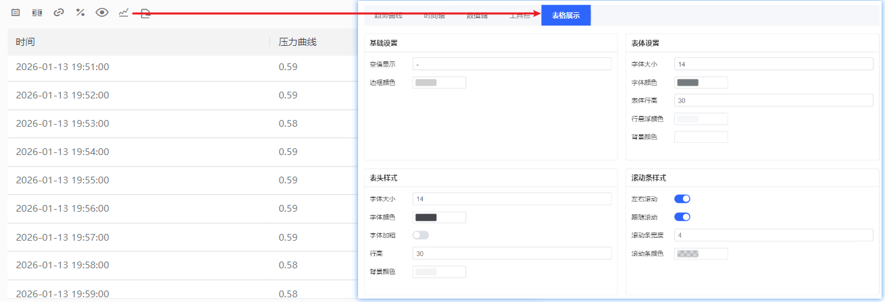Click the percent sign icon

pyautogui.click(x=80, y=12)
